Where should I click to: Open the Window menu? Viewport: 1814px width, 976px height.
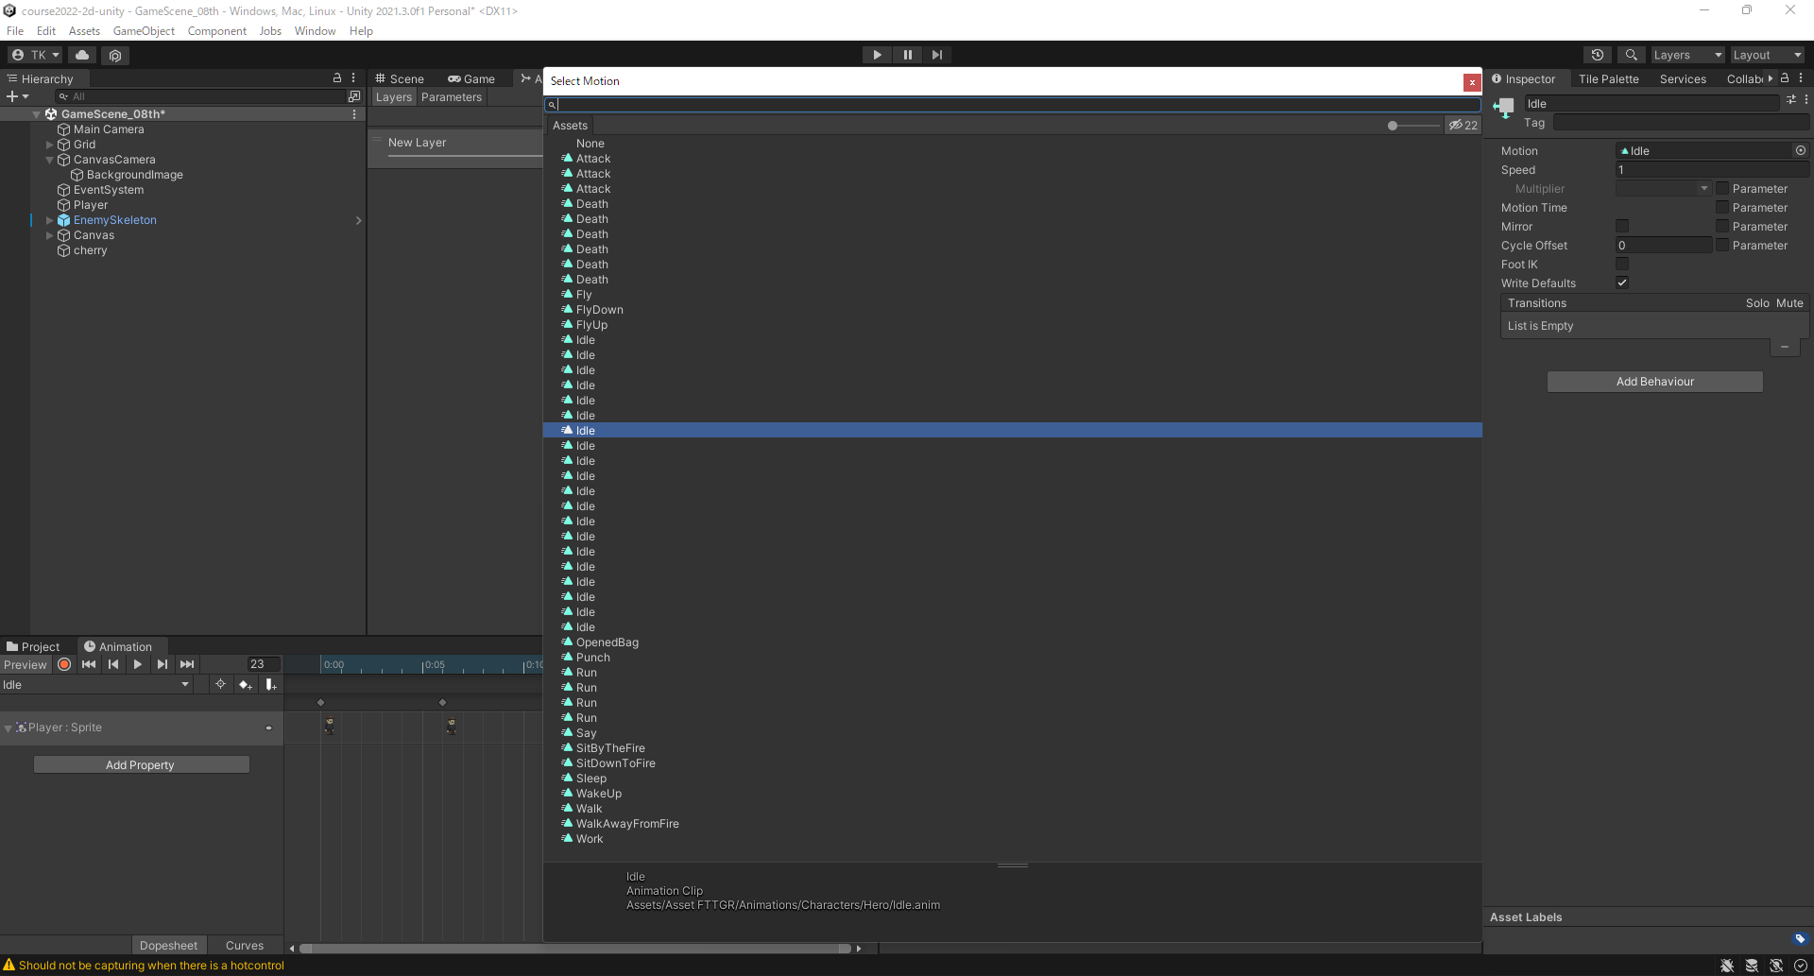coord(315,31)
